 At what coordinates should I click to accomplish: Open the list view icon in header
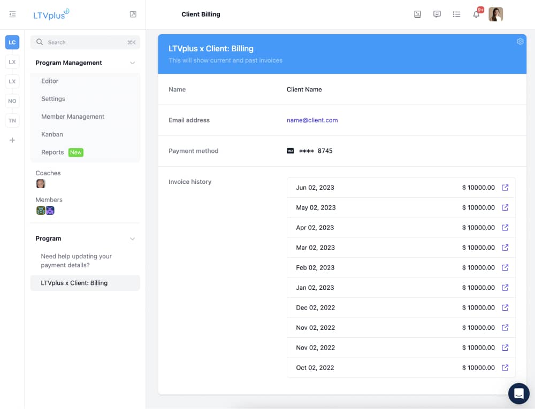click(456, 14)
